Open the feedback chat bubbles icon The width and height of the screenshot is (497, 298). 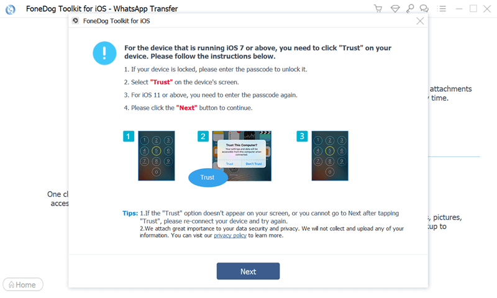coord(424,9)
